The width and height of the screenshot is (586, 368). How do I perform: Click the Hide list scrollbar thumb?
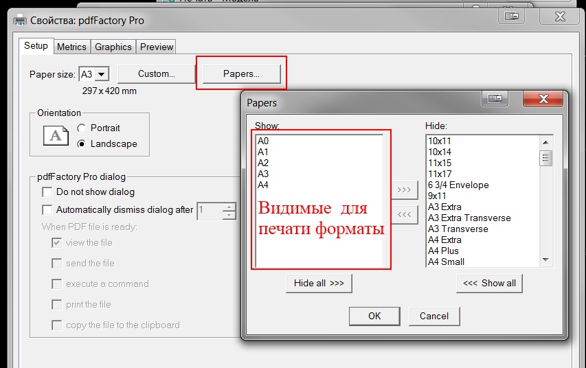(545, 158)
